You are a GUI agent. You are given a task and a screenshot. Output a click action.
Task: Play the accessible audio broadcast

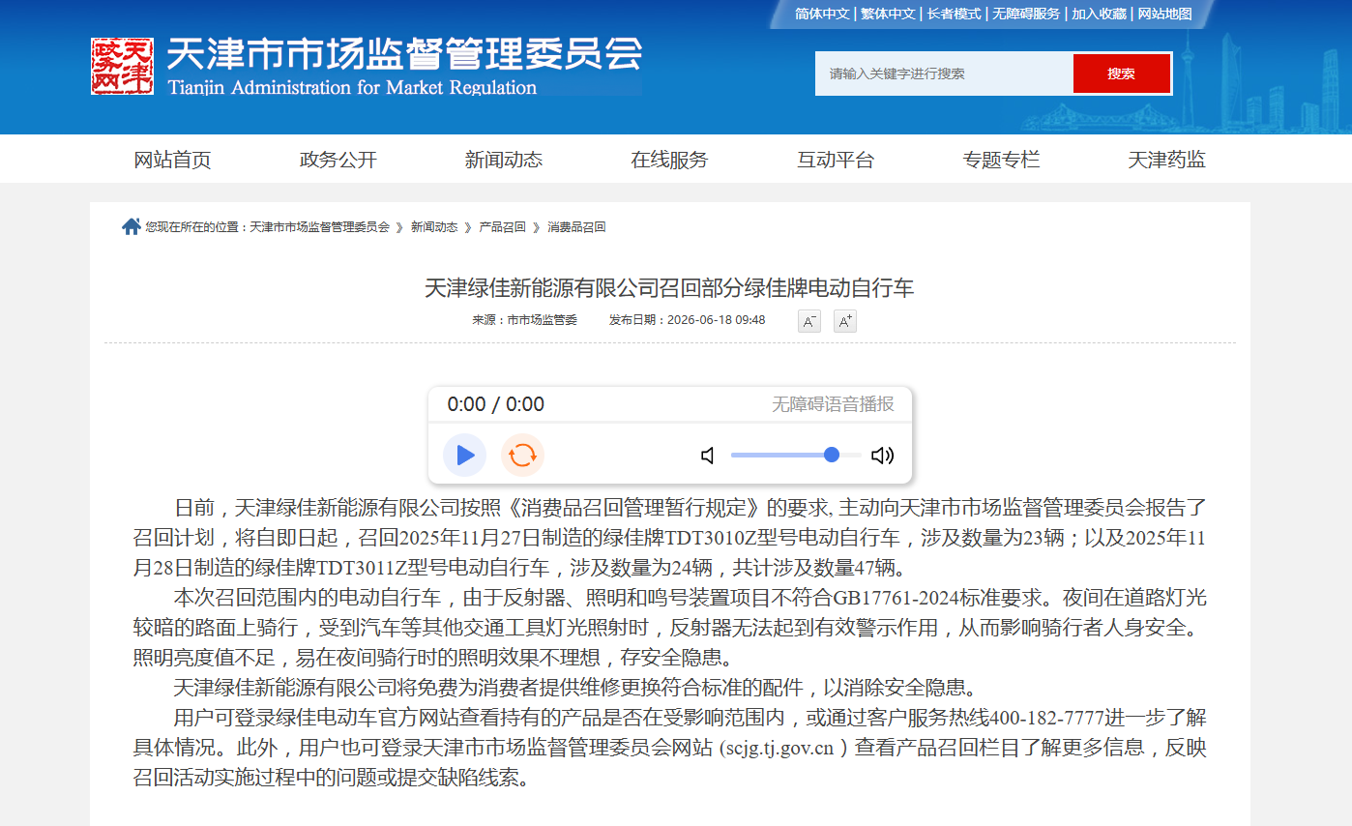[465, 455]
